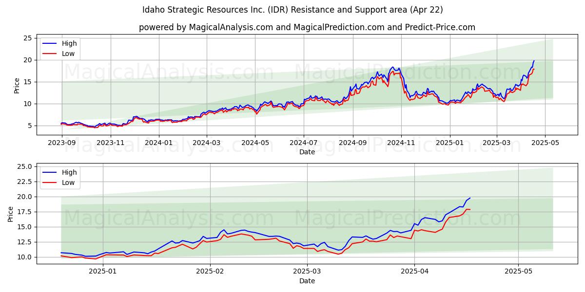The image size is (585, 292).
Task: Click the 'Price' axis title of top chart
Action: [17, 86]
